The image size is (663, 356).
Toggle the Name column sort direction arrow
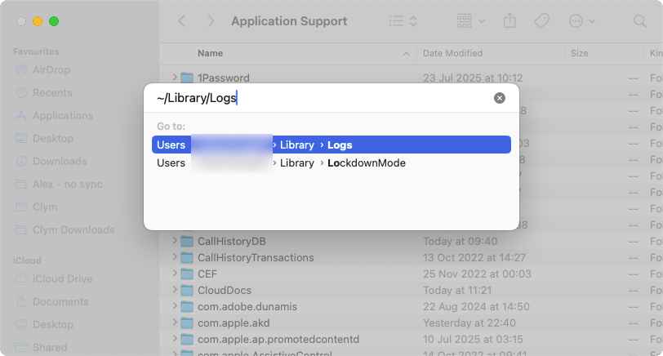click(406, 54)
